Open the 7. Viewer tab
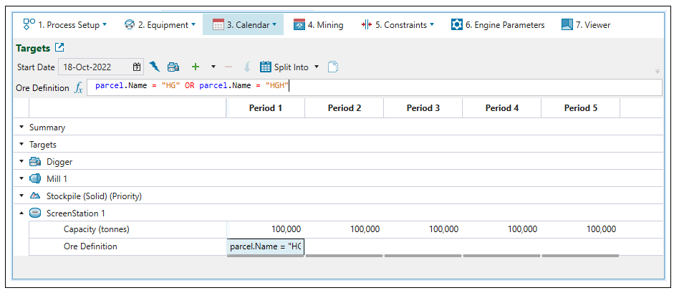Viewport: 674px width, 293px height. [586, 25]
